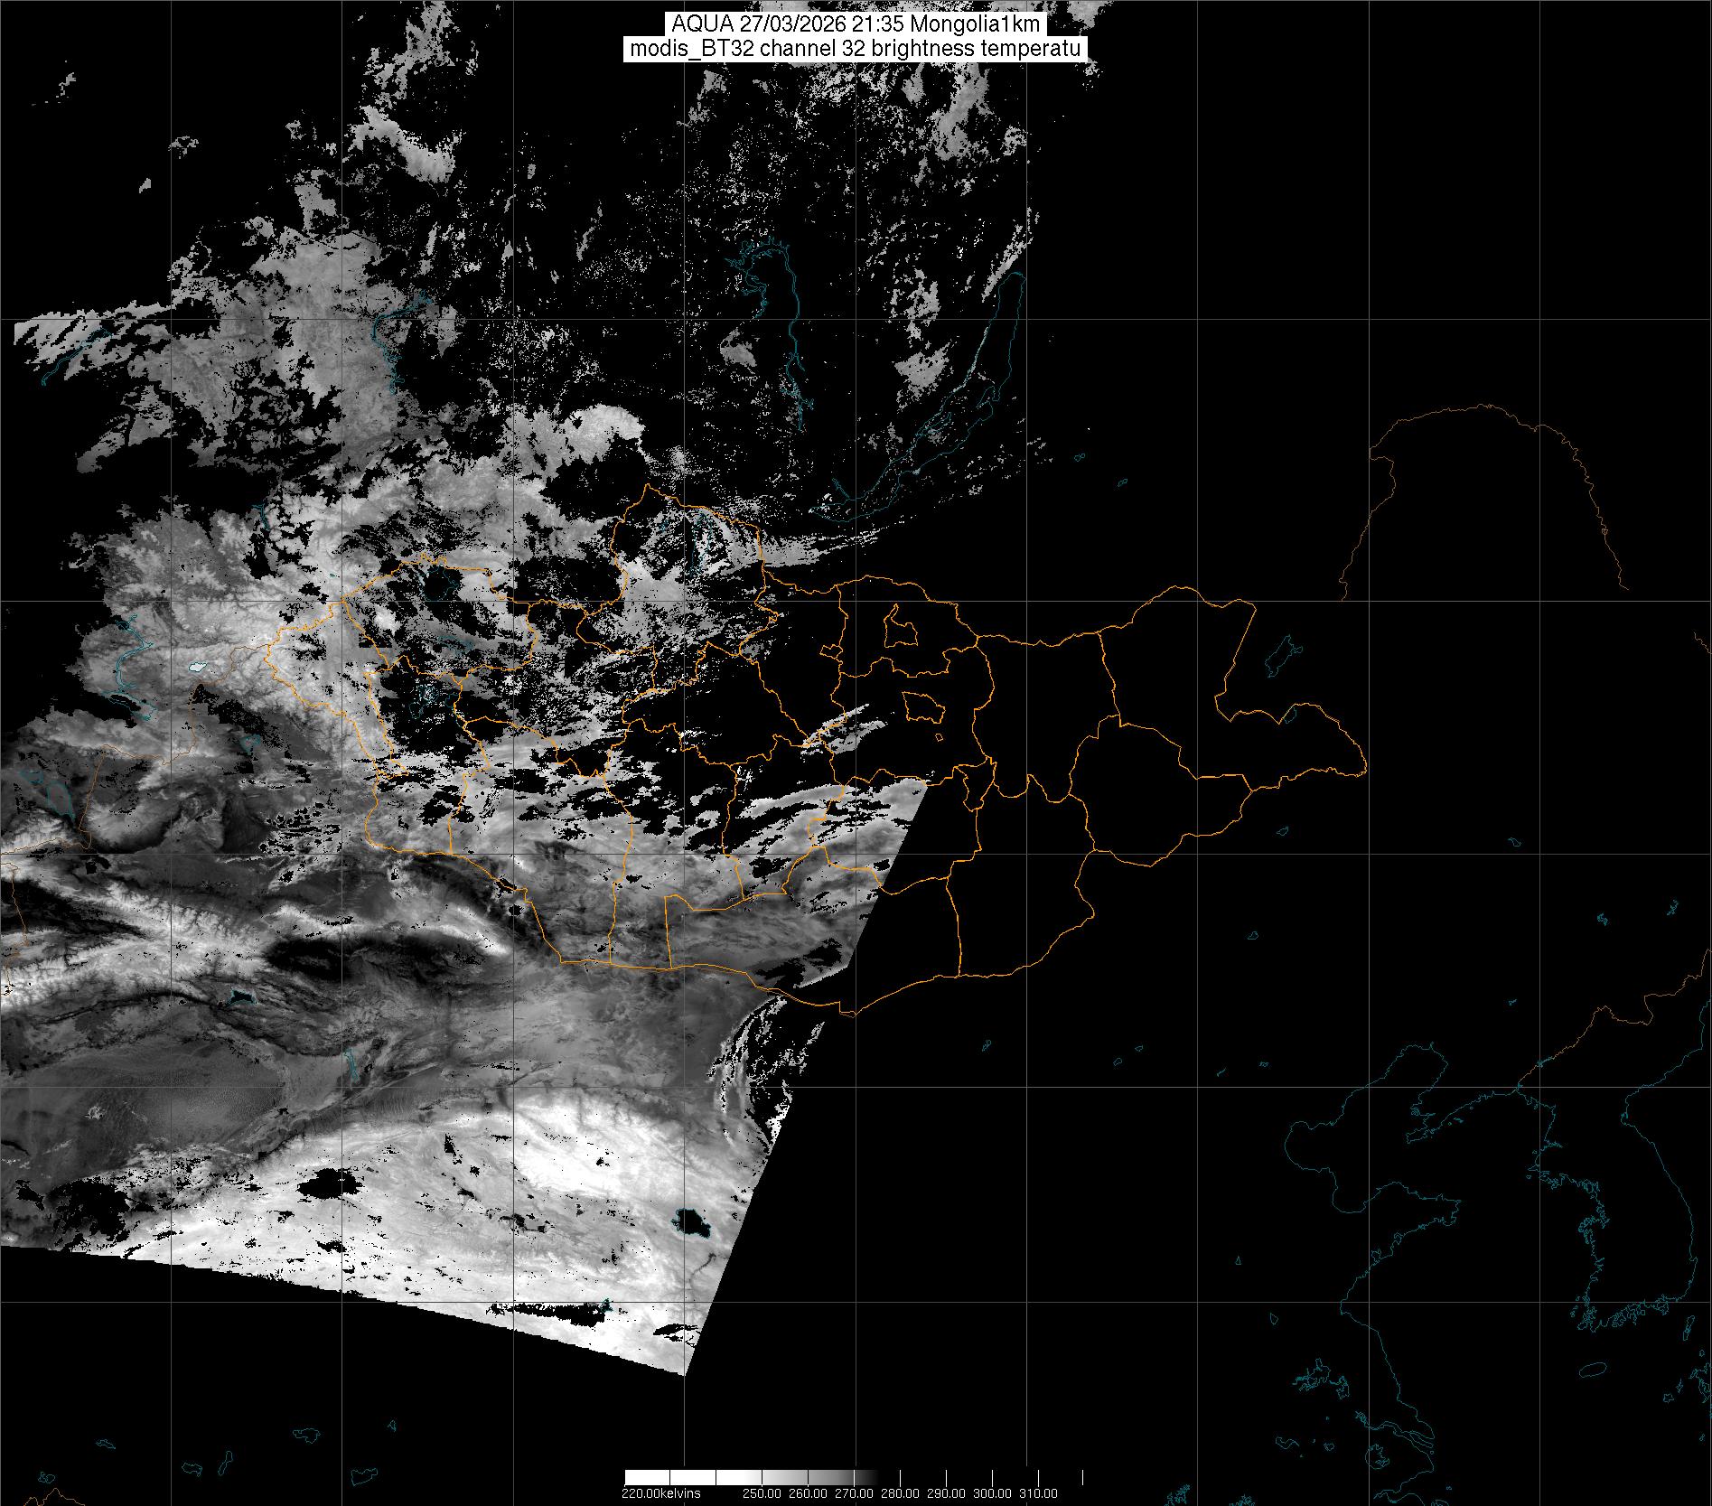Pick the 280.00 value on the colorbar
Viewport: 1712px width, 1506px height.
[902, 1493]
